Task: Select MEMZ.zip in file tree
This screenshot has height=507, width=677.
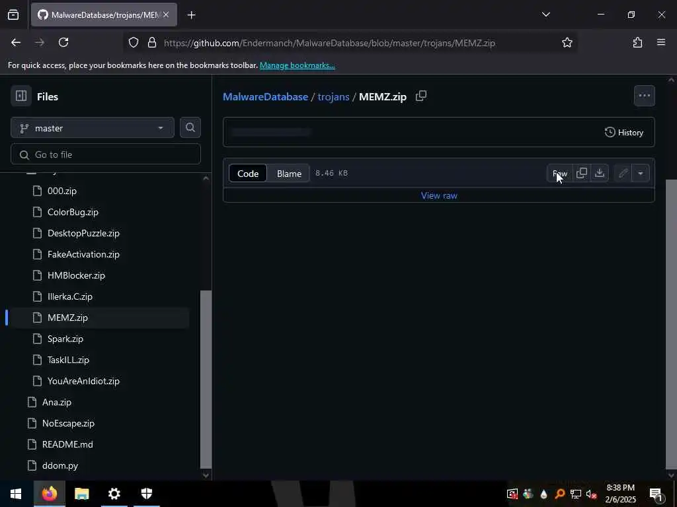Action: [x=67, y=318]
